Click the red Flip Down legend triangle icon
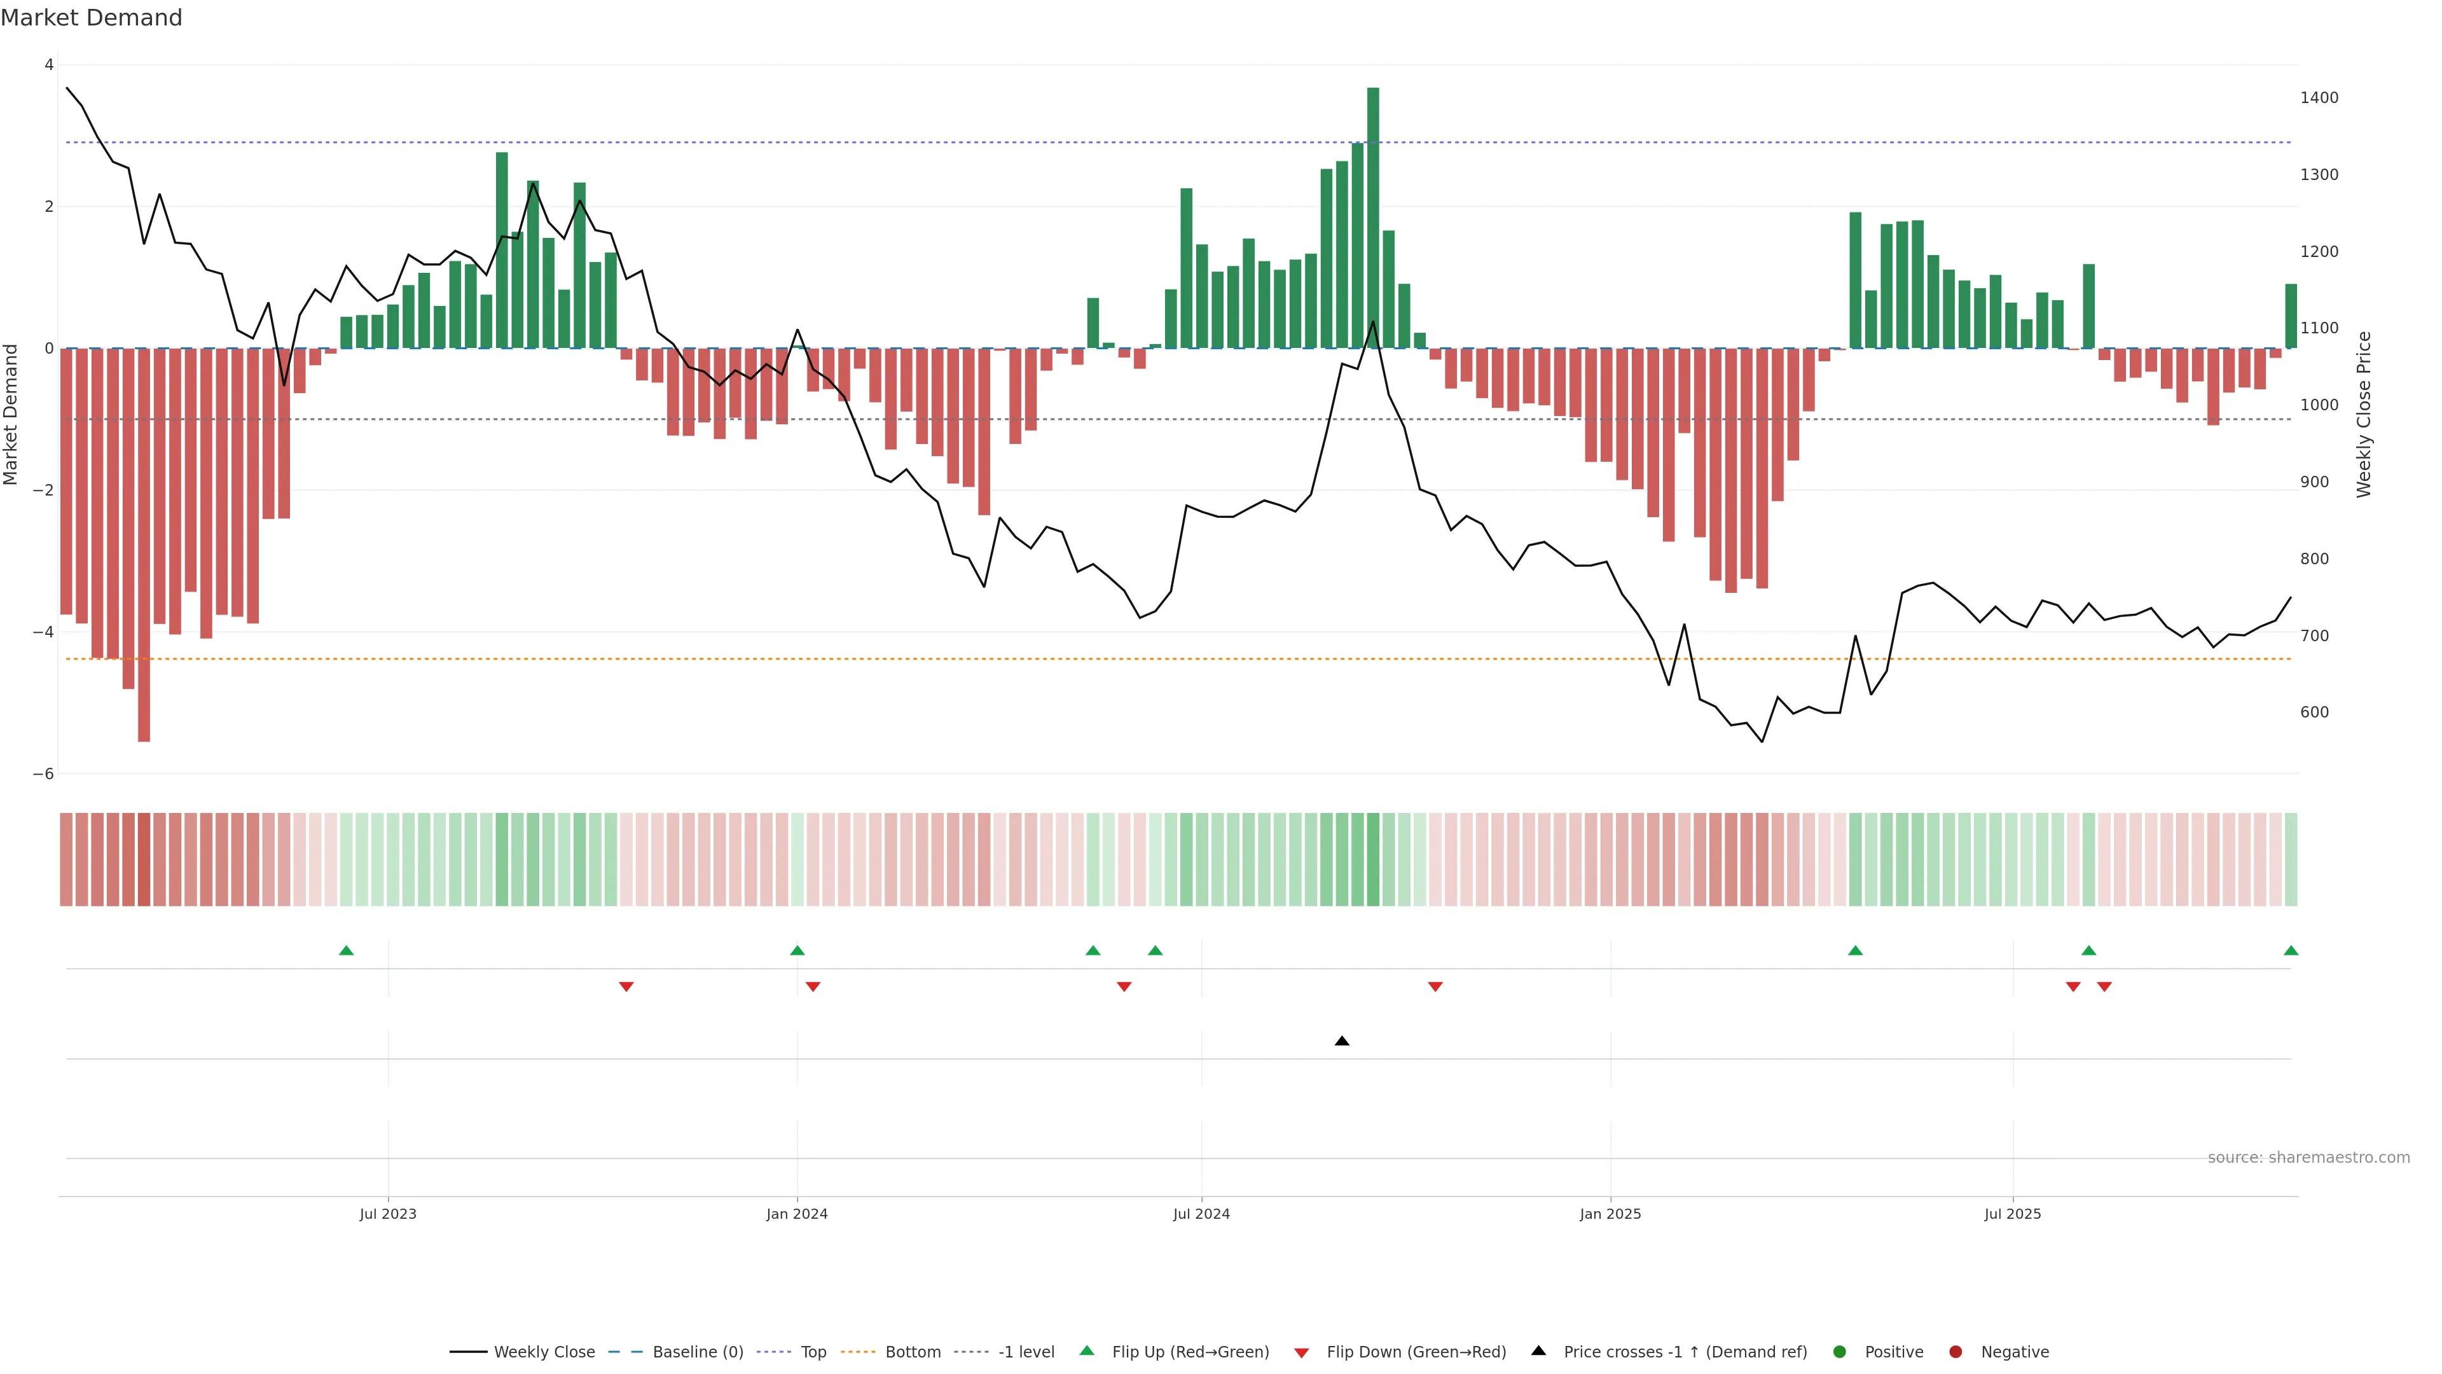Screen dimensions: 2442x1374 coord(1302,1353)
